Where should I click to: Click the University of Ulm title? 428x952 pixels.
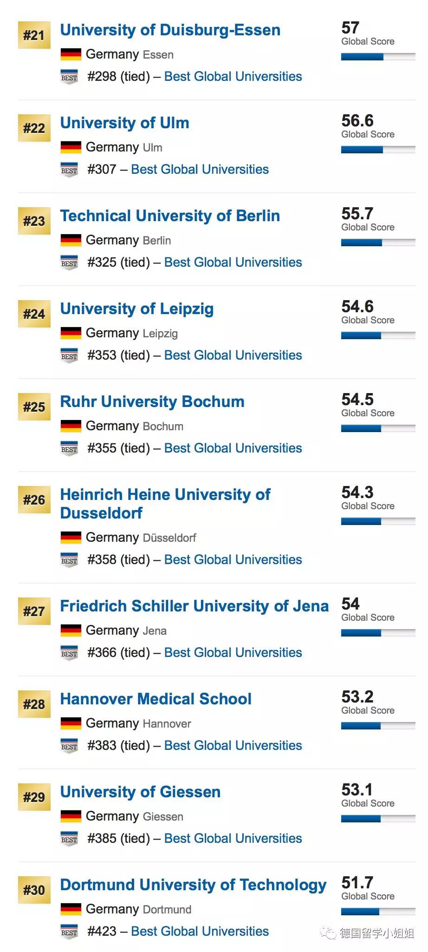point(124,123)
